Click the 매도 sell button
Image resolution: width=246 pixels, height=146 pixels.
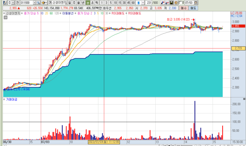coord(193,8)
